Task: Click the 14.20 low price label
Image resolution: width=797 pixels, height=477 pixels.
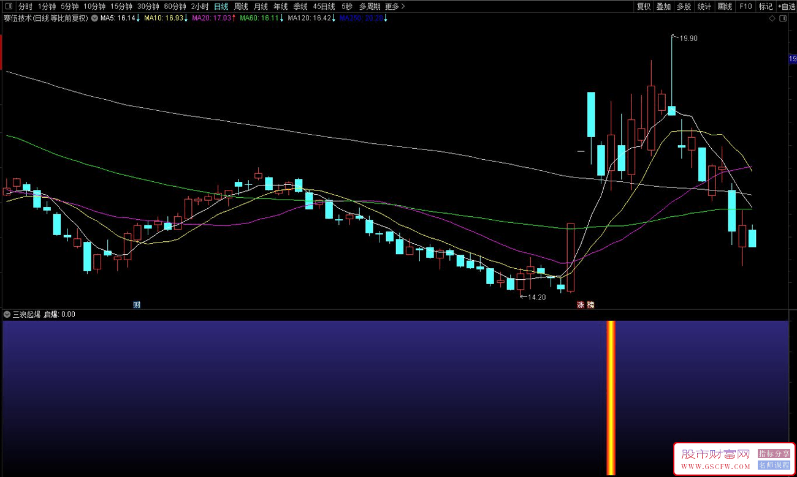Action: [x=536, y=297]
